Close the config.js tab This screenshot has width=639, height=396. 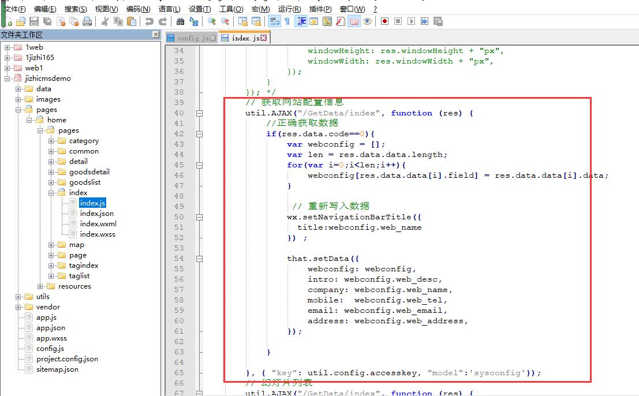[213, 38]
